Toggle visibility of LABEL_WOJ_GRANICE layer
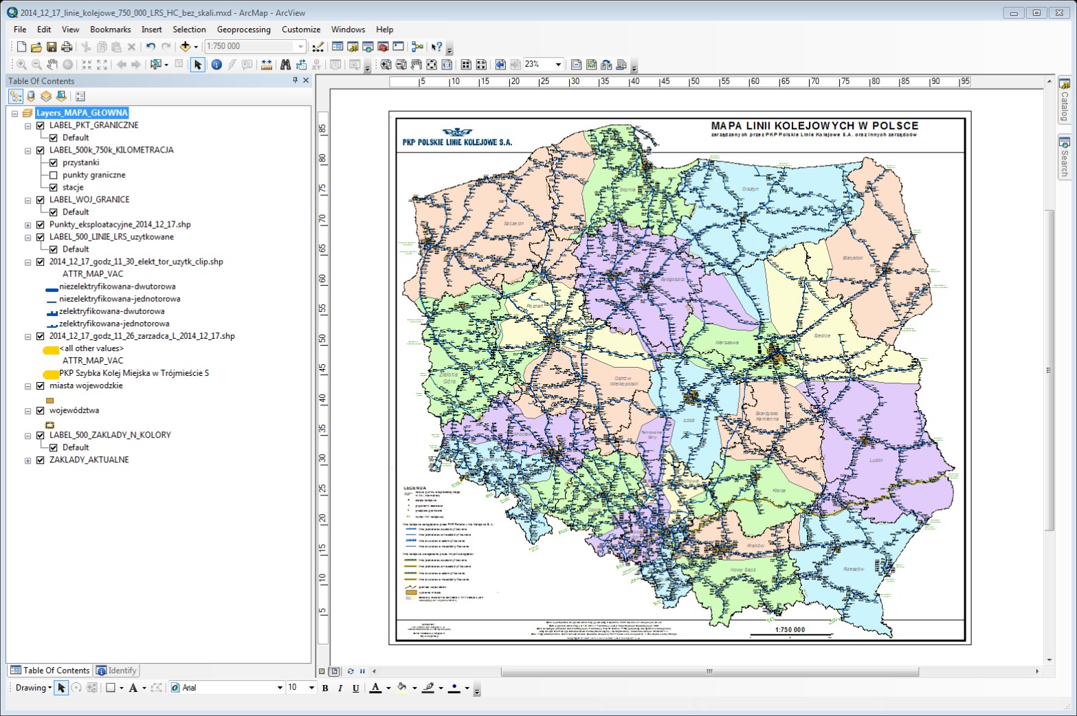Screen dimensions: 1077x716 click(x=40, y=199)
